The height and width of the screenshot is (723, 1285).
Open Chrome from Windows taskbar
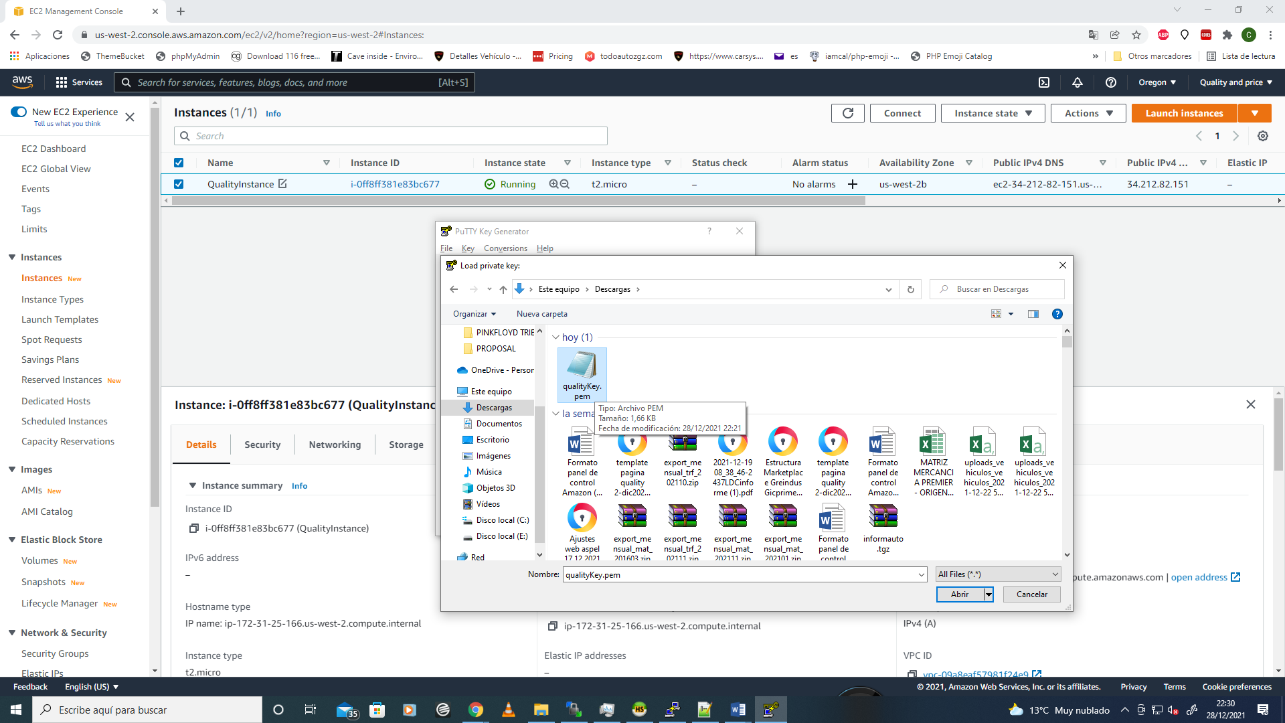pos(475,710)
